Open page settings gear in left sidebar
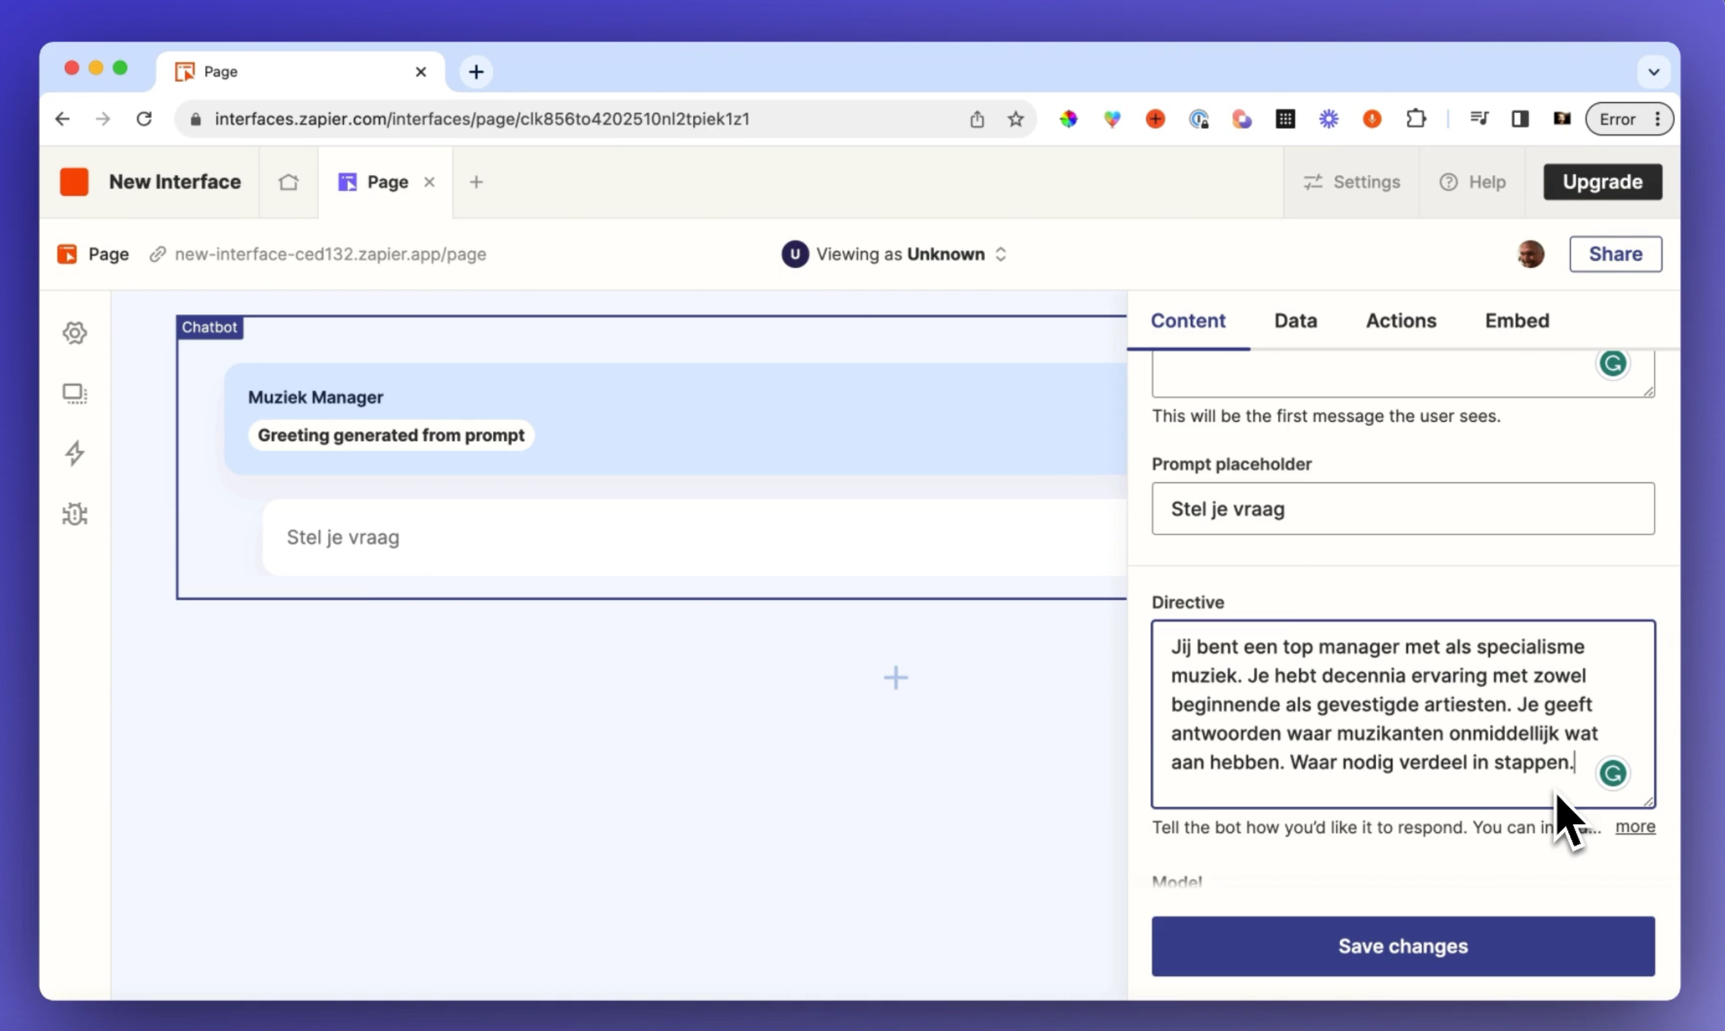 74,333
